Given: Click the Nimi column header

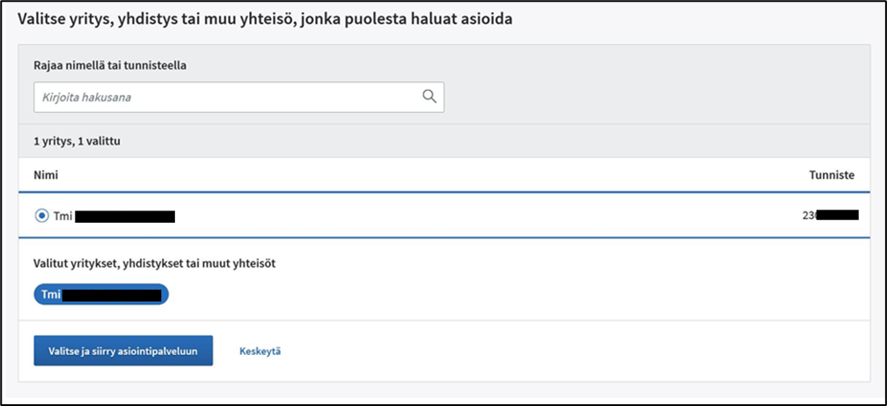Looking at the screenshot, I should [x=46, y=175].
